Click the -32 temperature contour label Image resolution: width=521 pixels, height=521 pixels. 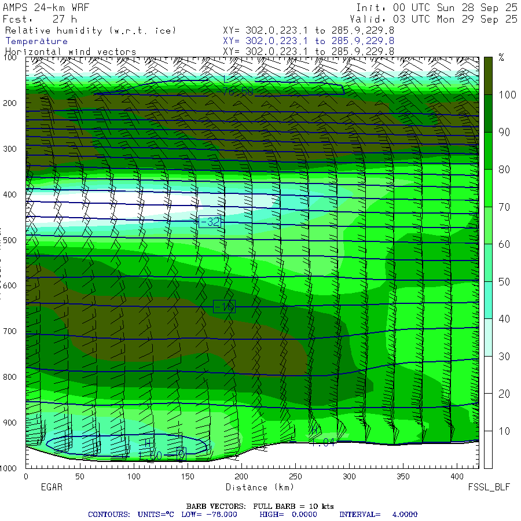click(x=210, y=222)
